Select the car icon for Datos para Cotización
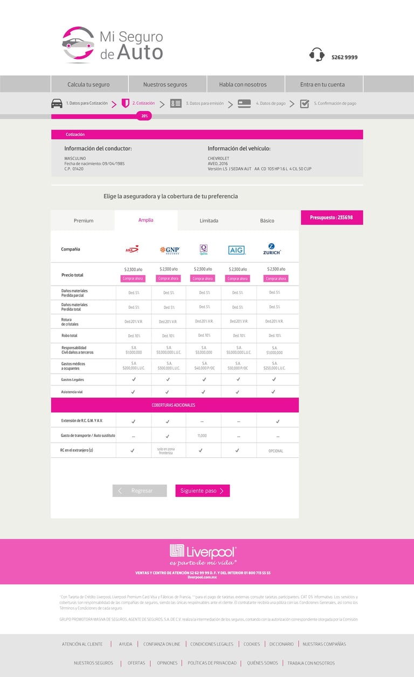414x677 pixels. pos(57,103)
